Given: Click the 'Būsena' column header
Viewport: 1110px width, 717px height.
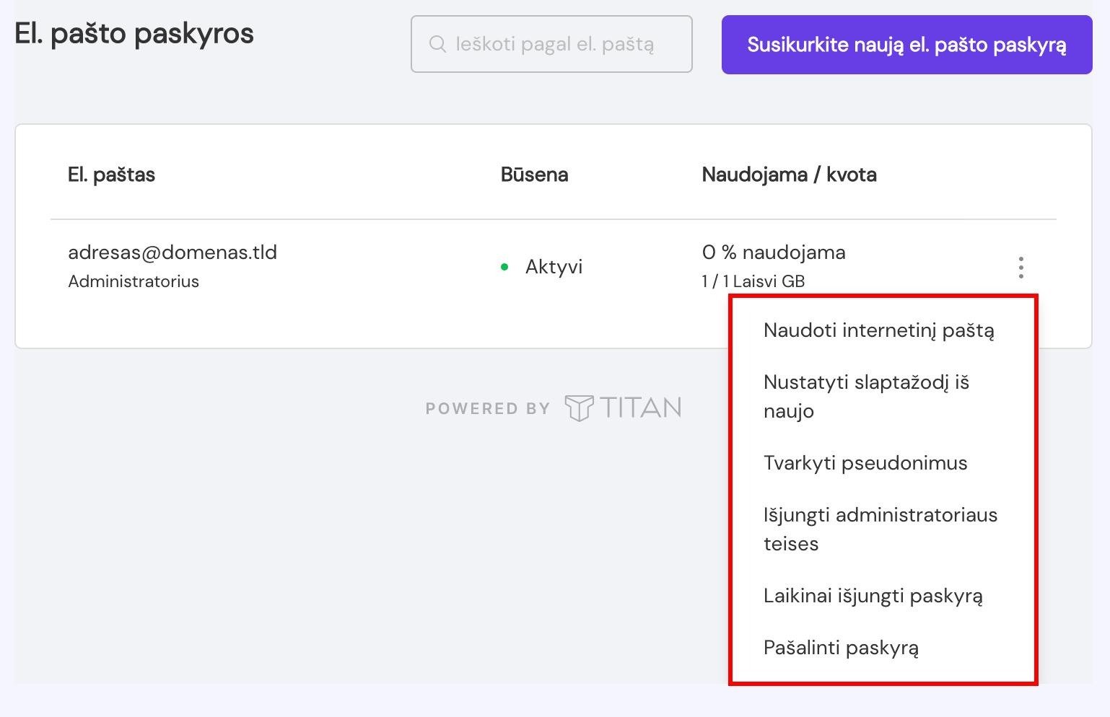Looking at the screenshot, I should [x=534, y=175].
